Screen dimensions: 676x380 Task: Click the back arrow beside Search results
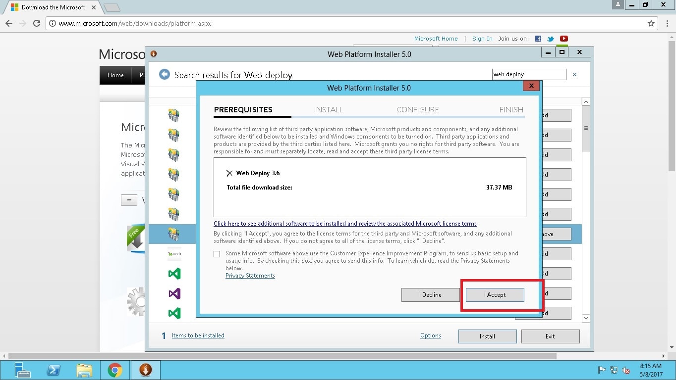point(164,74)
